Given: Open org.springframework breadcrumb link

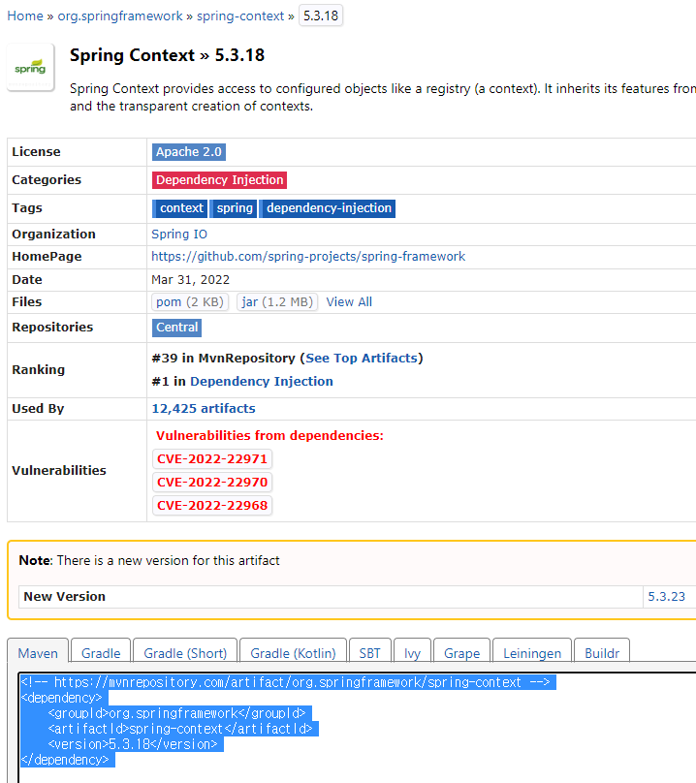Looking at the screenshot, I should pos(120,16).
